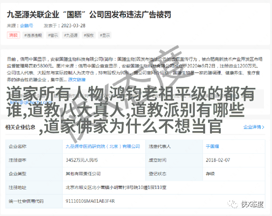Click the WeChat logo icon in watermark
The height and width of the screenshot is (216, 272).
point(233,204)
